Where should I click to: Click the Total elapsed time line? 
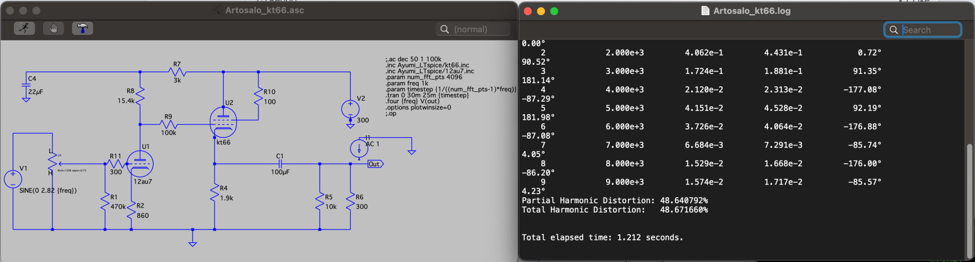click(x=602, y=237)
